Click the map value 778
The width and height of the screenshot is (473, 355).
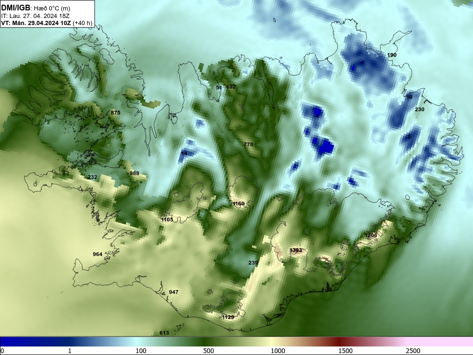point(248,144)
